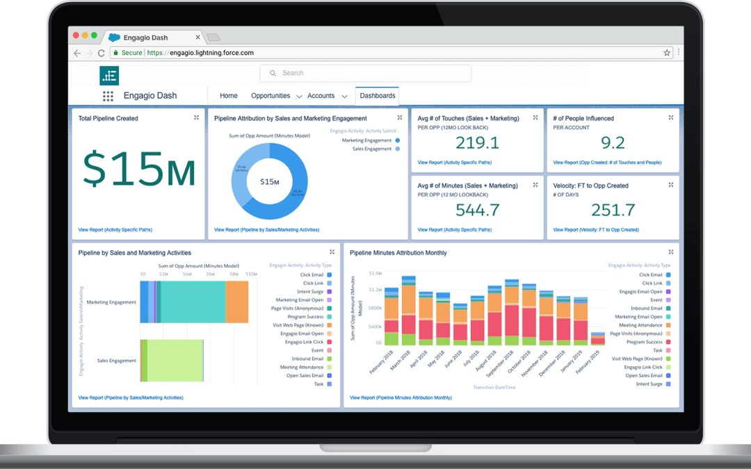The height and width of the screenshot is (469, 751).
Task: Click the Engagio Dash app name
Action: 150,96
